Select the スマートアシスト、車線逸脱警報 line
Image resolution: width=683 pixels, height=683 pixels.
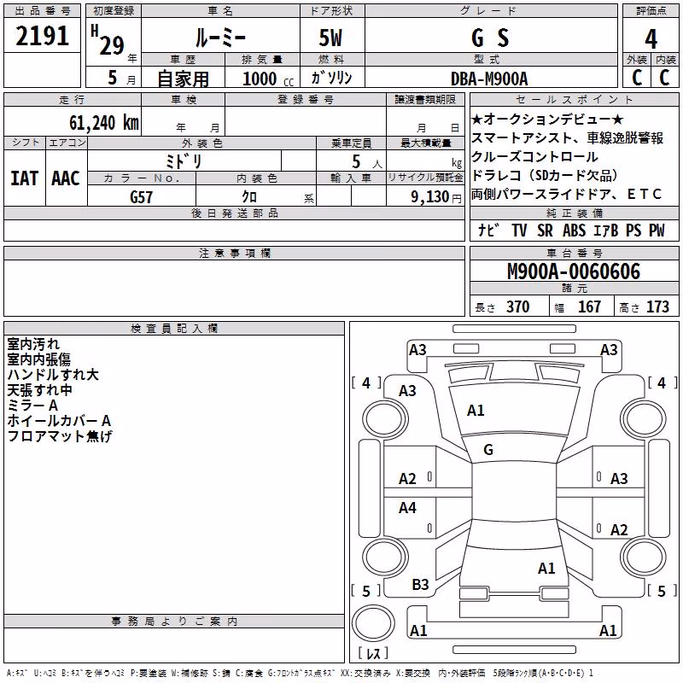tap(568, 137)
